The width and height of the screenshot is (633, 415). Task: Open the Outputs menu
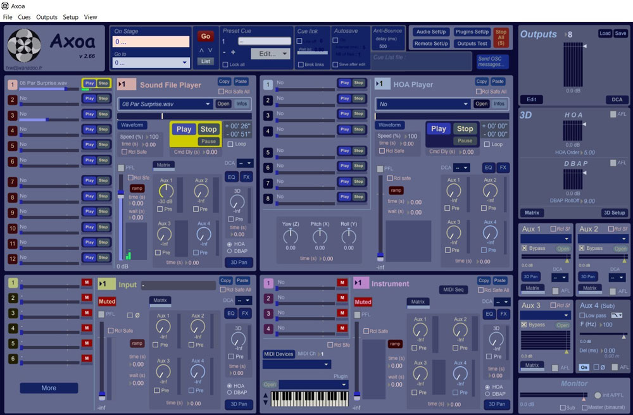pos(46,17)
